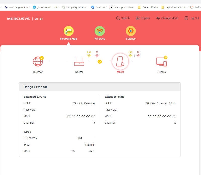Image resolution: width=201 pixels, height=175 pixels.
Task: Click the Range Extender panel heading
Action: 35,87
